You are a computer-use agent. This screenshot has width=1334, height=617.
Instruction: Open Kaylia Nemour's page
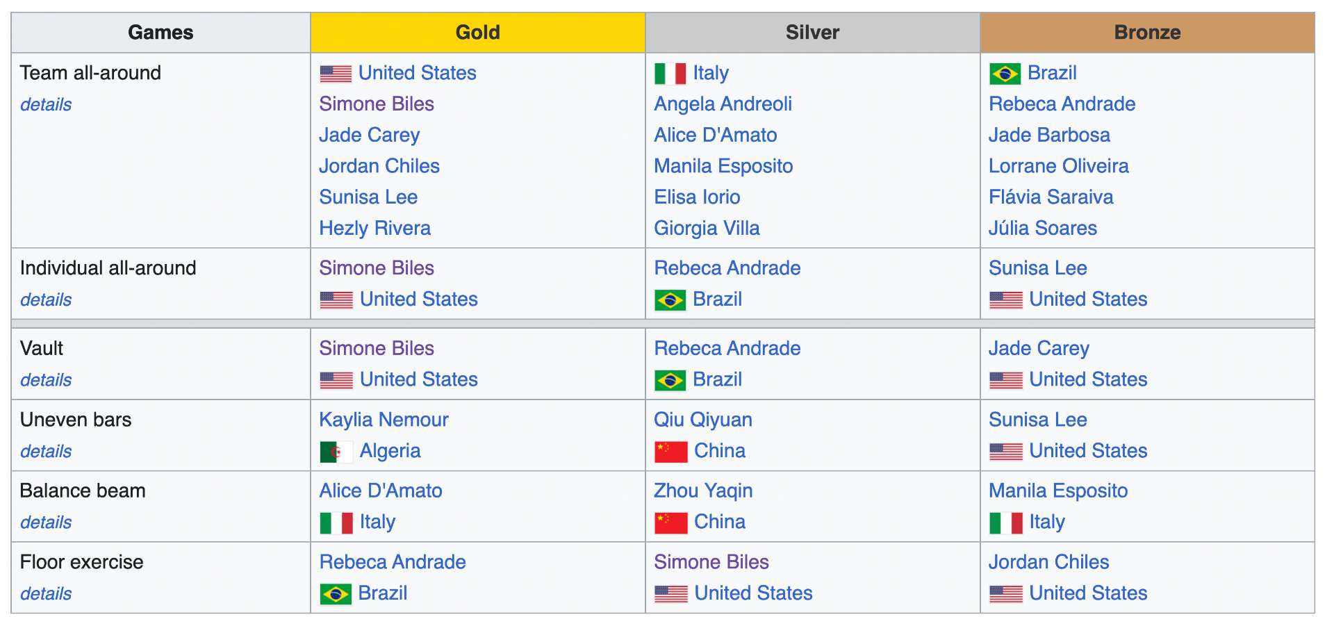tap(384, 420)
